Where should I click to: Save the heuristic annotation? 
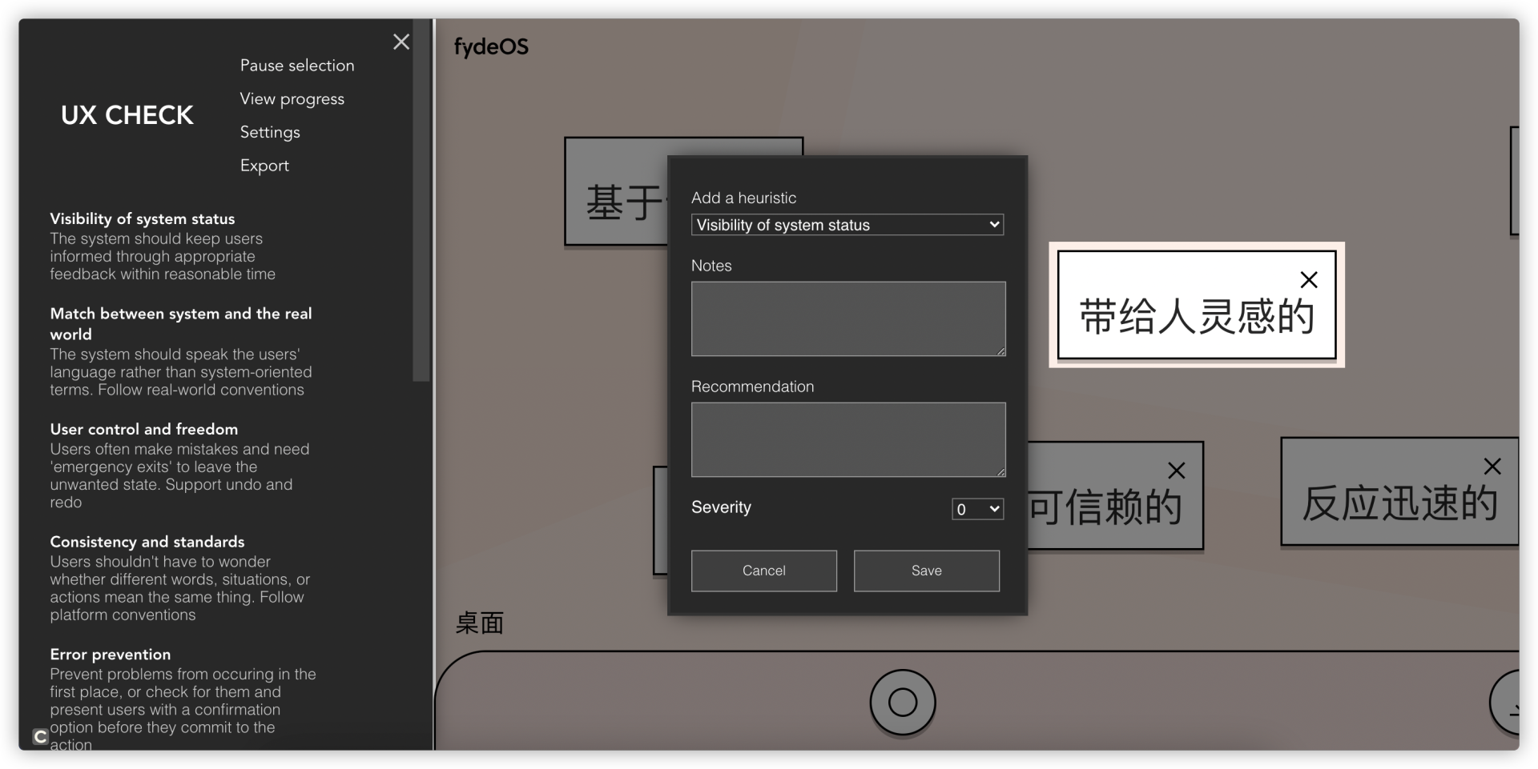coord(927,571)
